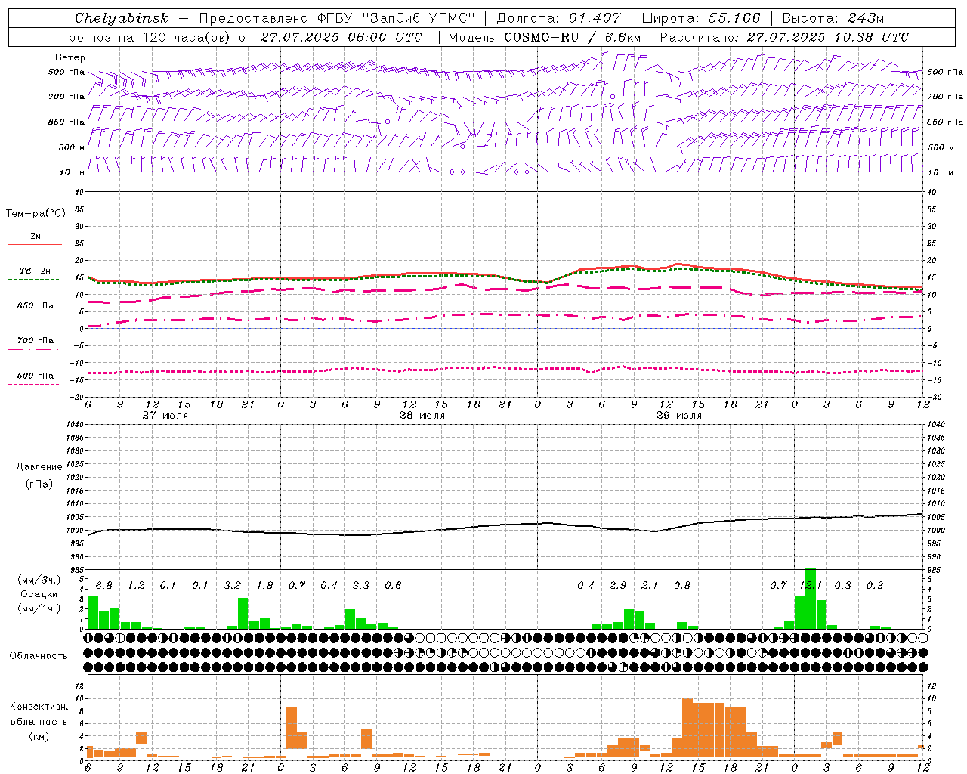
Task: Click the Ветер wind panel label
Action: point(70,57)
